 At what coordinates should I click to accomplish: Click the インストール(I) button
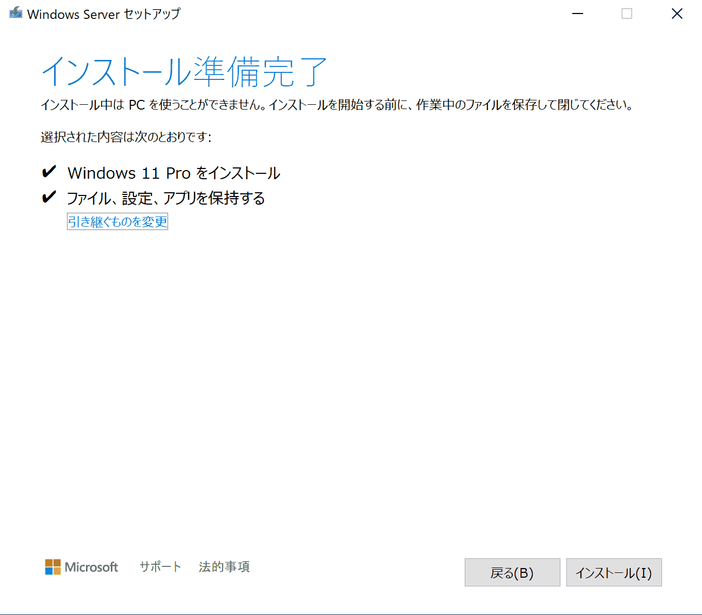point(614,572)
